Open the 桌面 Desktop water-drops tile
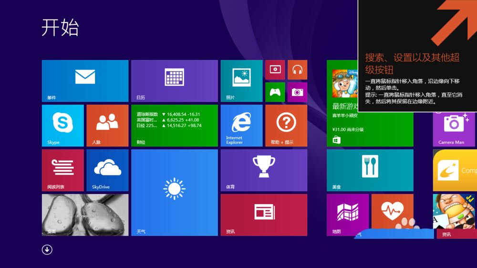The height and width of the screenshot is (268, 477). tap(85, 215)
